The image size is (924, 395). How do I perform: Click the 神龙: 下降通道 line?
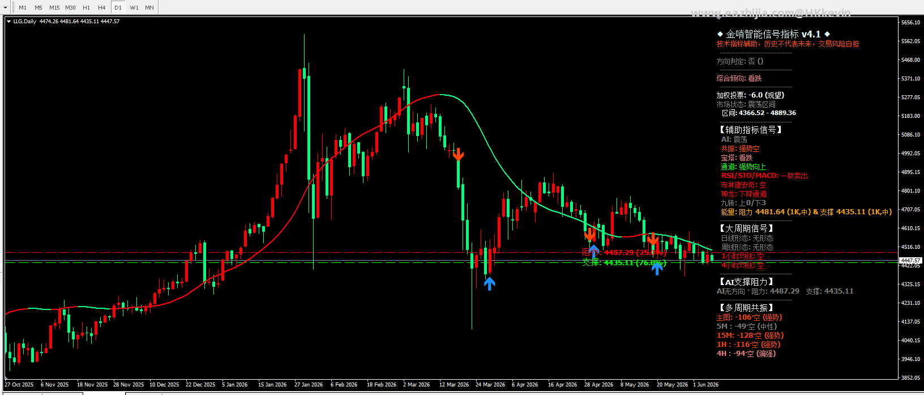pyautogui.click(x=743, y=194)
